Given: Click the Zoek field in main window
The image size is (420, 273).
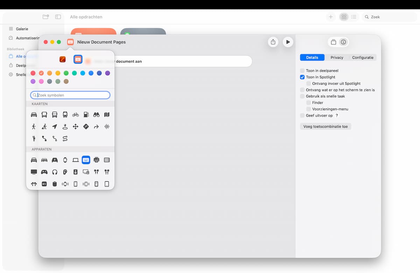Looking at the screenshot, I should coord(389,17).
